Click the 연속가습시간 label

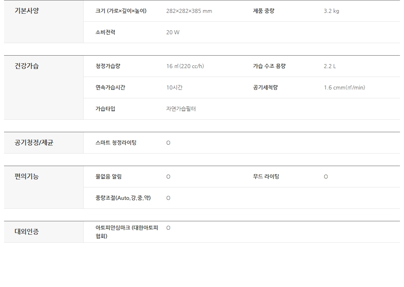pyautogui.click(x=110, y=87)
